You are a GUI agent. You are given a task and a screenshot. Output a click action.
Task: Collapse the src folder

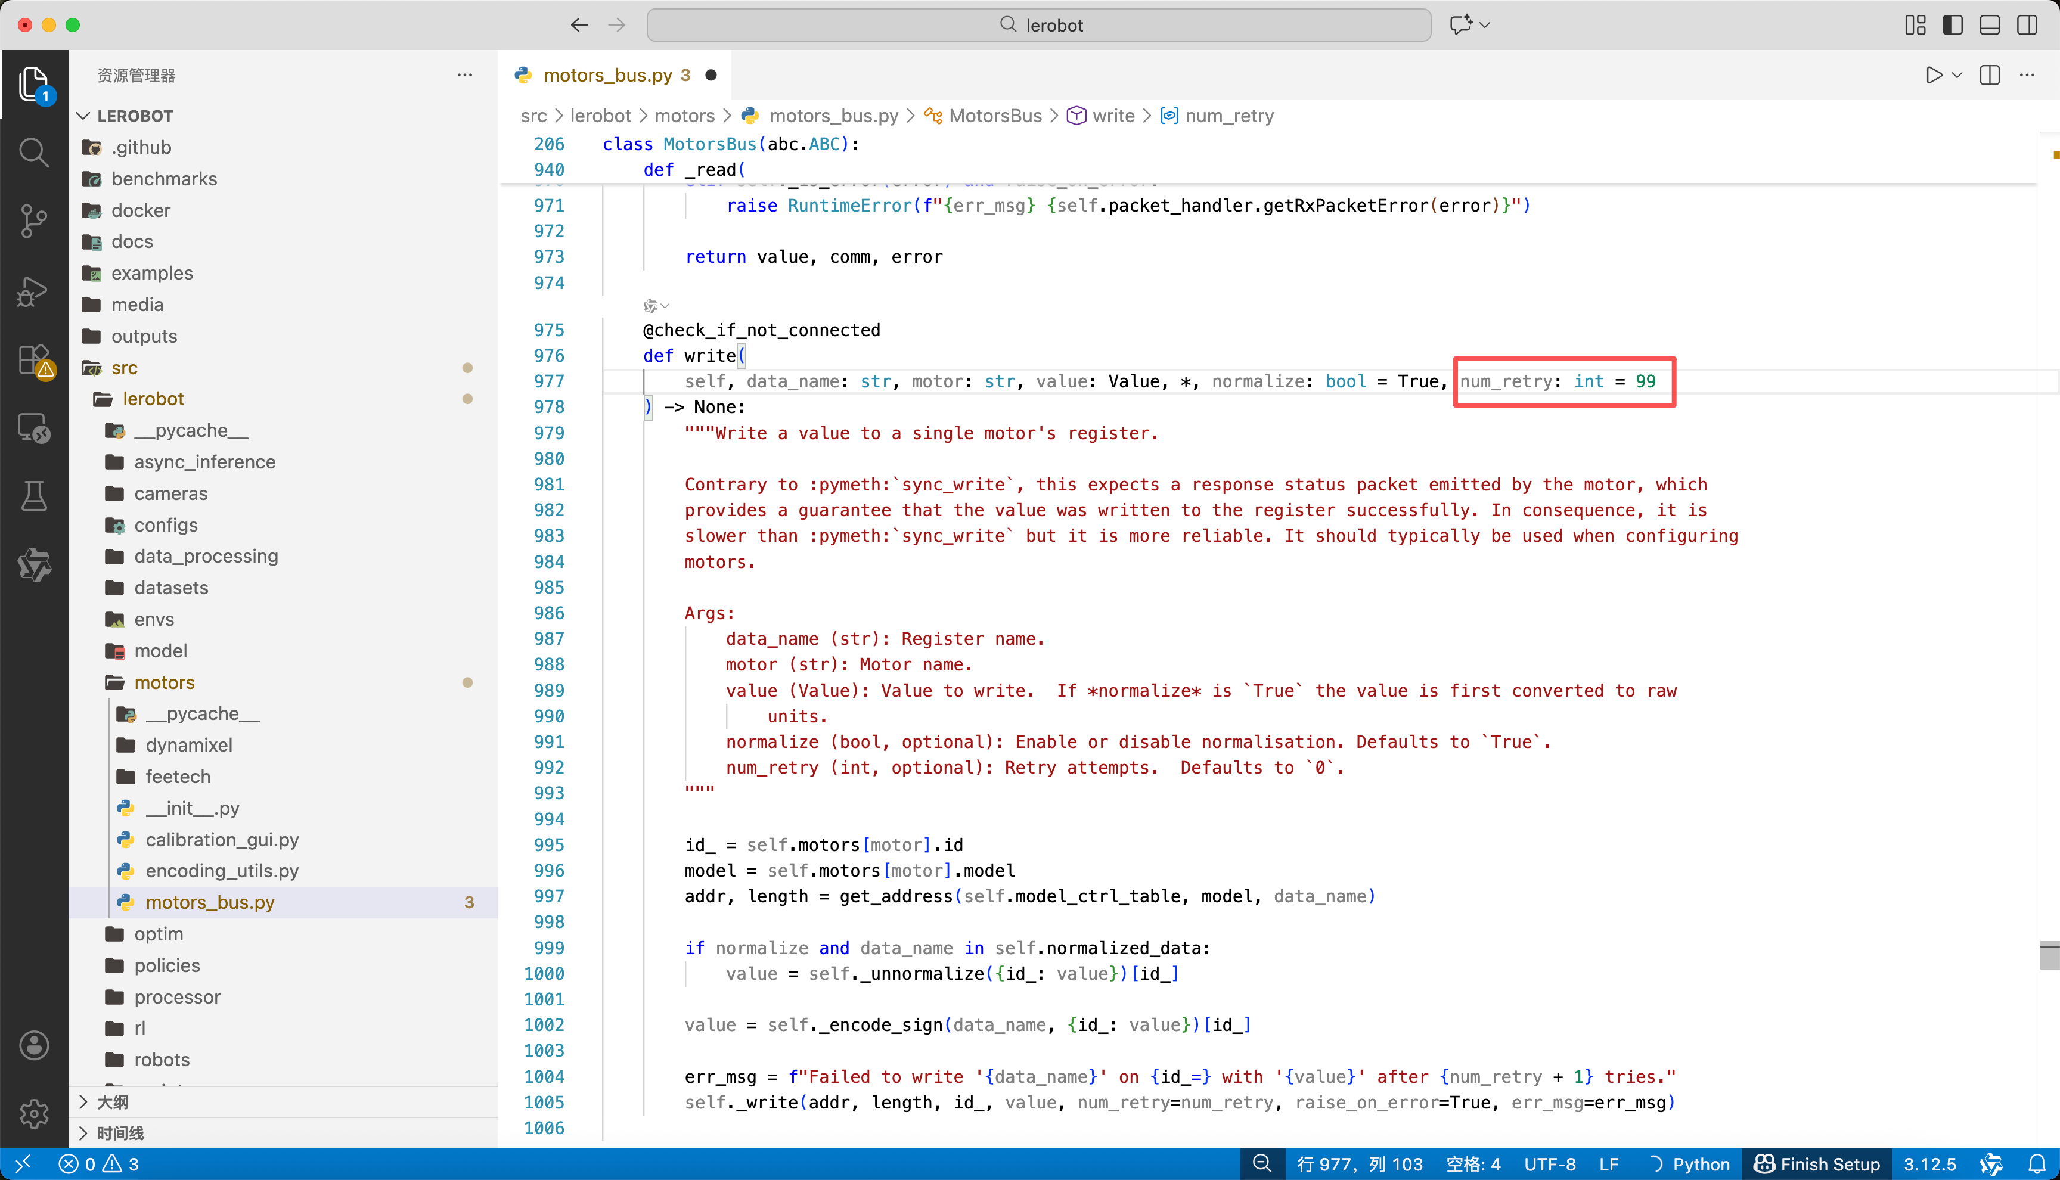pyautogui.click(x=284, y=368)
